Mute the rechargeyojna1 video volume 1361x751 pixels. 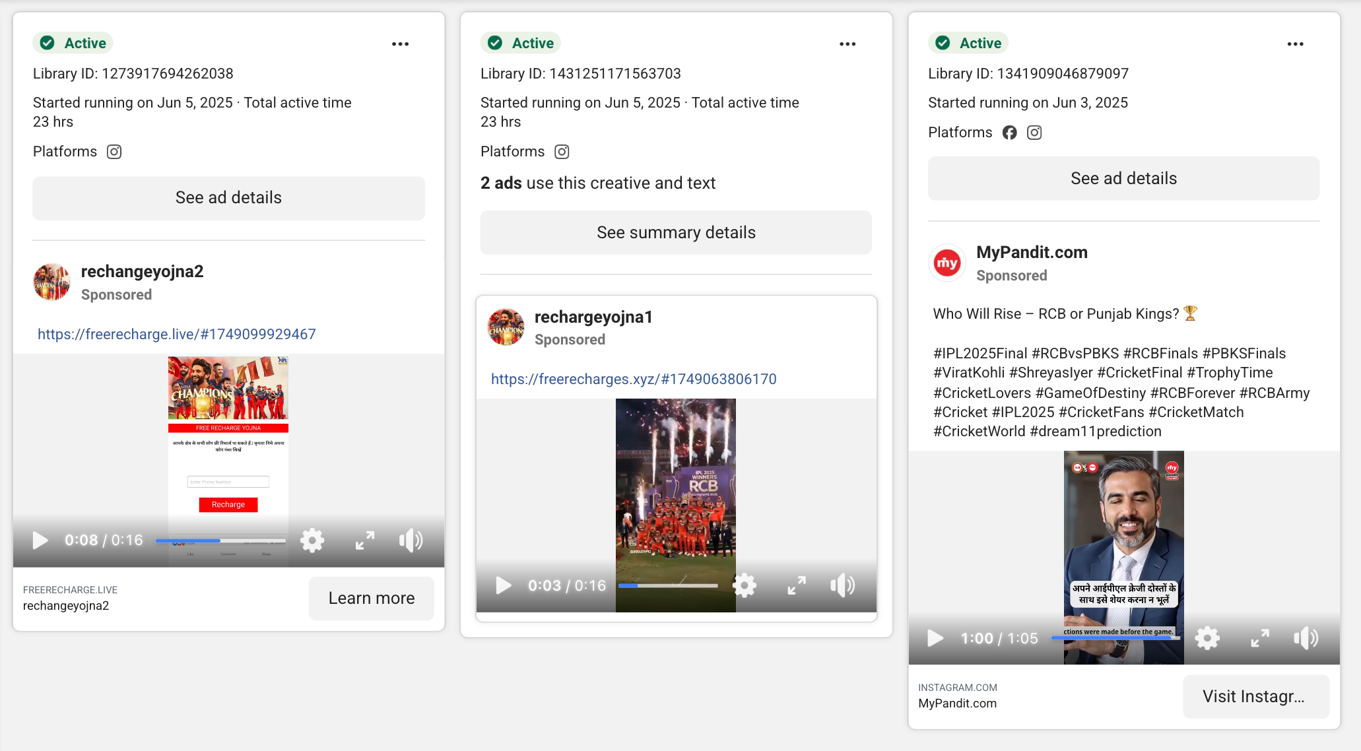[x=843, y=585]
